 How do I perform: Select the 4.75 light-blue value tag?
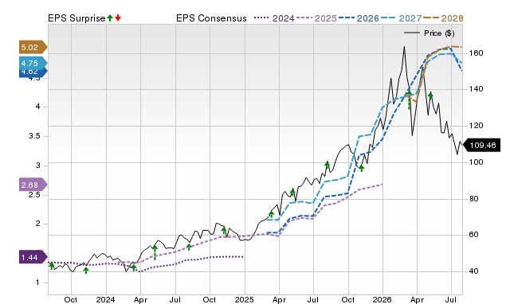point(33,63)
